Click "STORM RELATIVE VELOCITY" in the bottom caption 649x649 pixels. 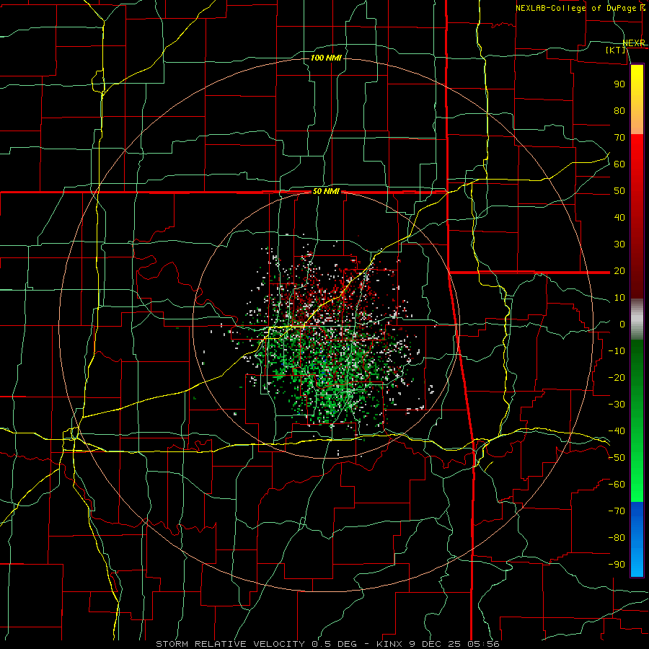230,644
